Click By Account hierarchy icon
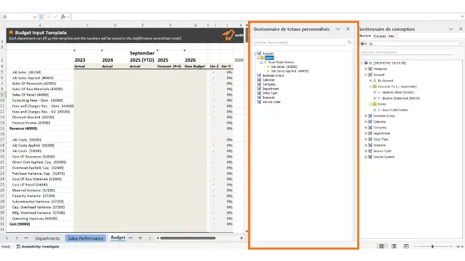 (375, 81)
